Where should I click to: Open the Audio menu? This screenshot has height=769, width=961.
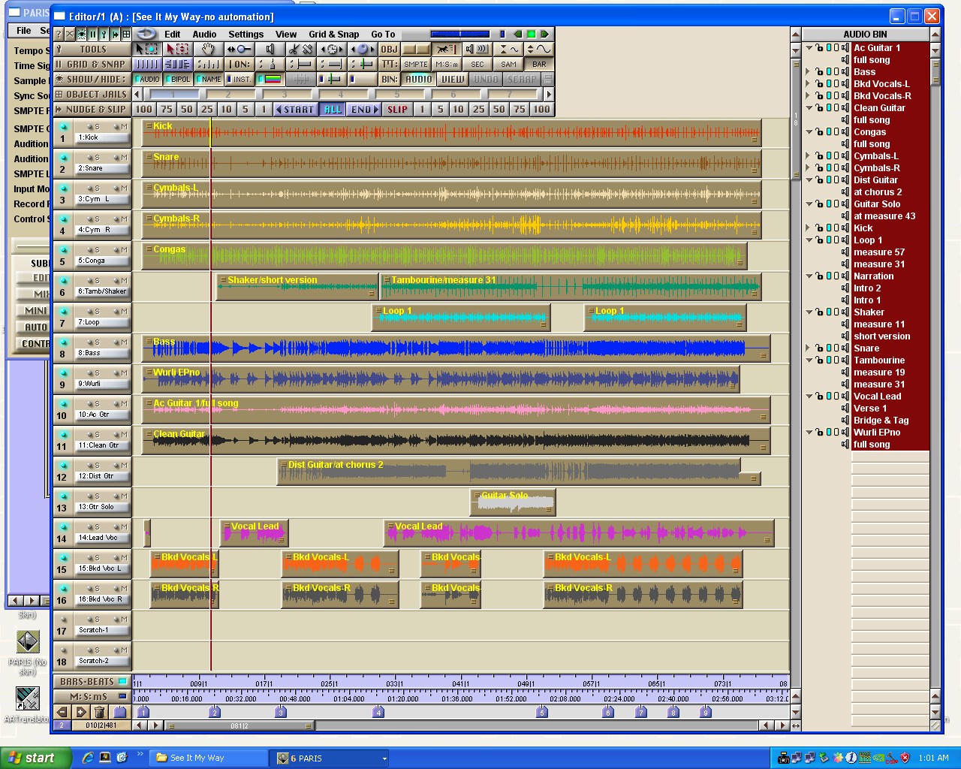(x=204, y=34)
